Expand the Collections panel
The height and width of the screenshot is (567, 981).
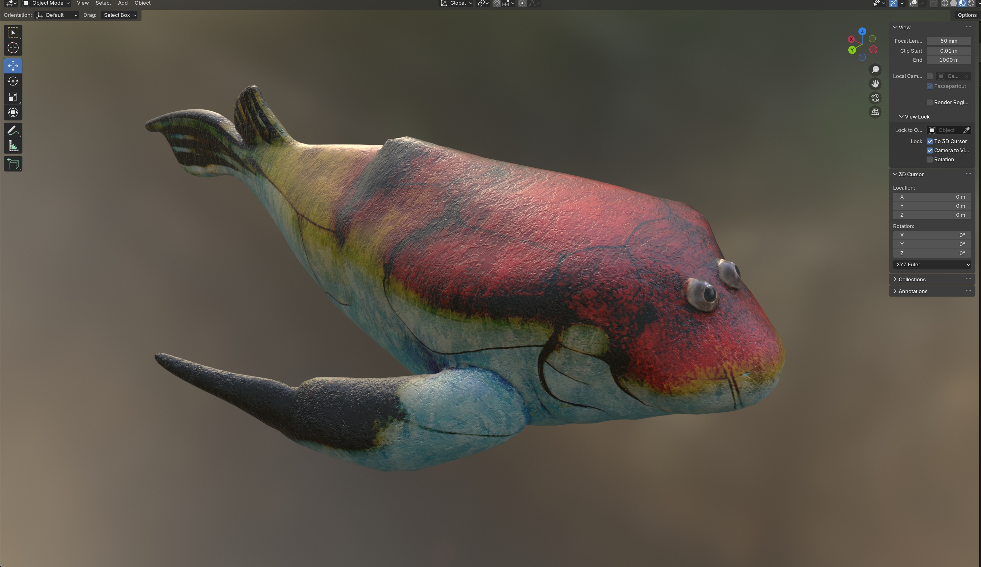[x=912, y=280]
